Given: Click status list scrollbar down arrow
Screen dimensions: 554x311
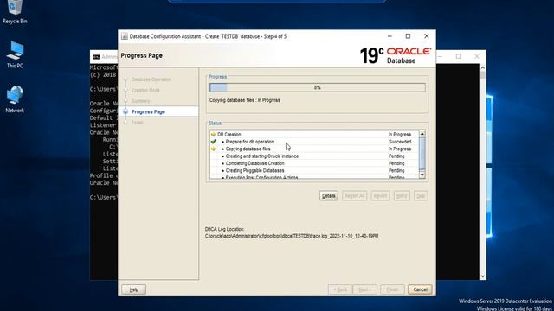Looking at the screenshot, I should click(422, 175).
